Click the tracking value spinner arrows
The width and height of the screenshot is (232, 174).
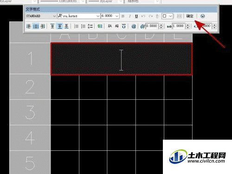187,26
